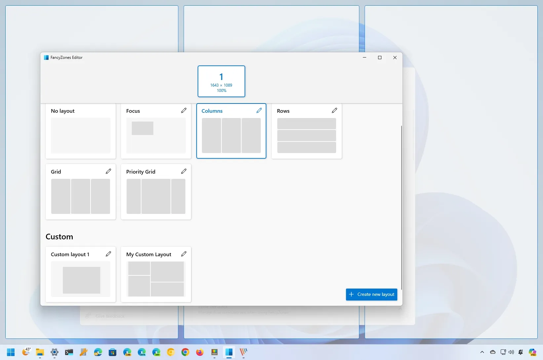Click the Create new layout button
This screenshot has height=360, width=543.
coord(371,294)
